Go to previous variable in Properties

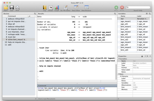pos(145,56)
